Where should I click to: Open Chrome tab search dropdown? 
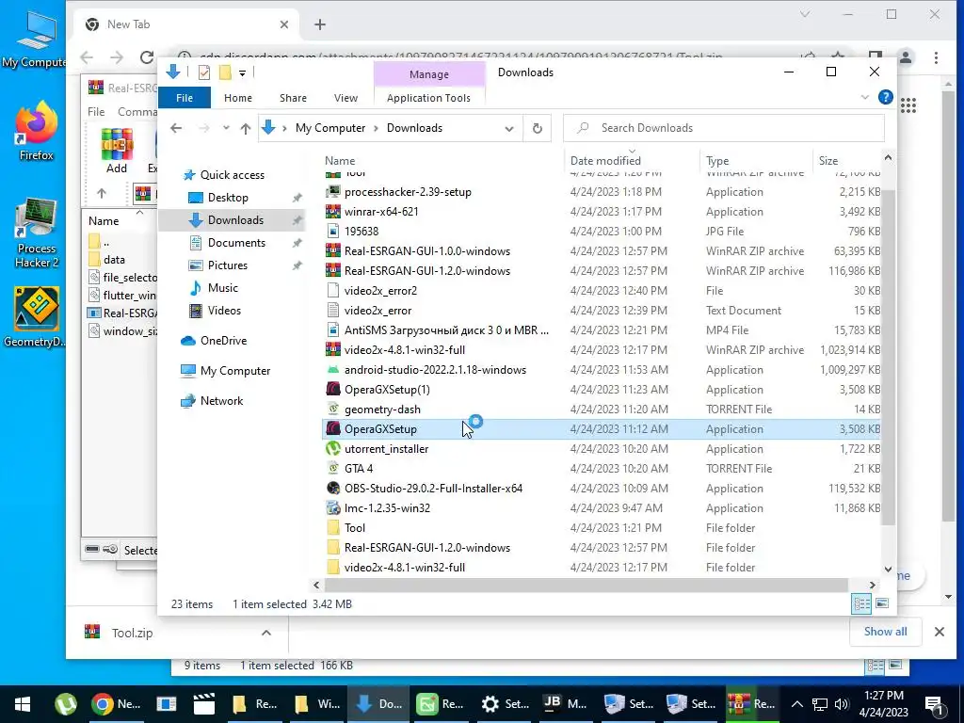(x=804, y=14)
